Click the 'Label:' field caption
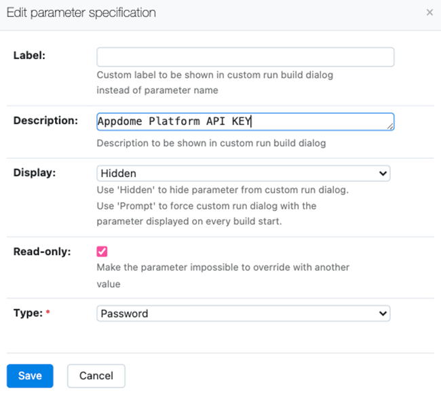Viewport: 441px width, 397px height. click(x=29, y=56)
